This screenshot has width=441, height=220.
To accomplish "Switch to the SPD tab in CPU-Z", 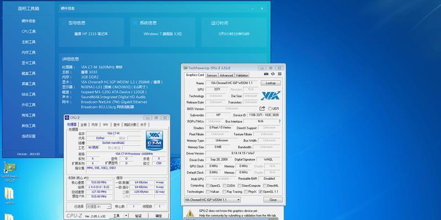I will (x=105, y=125).
